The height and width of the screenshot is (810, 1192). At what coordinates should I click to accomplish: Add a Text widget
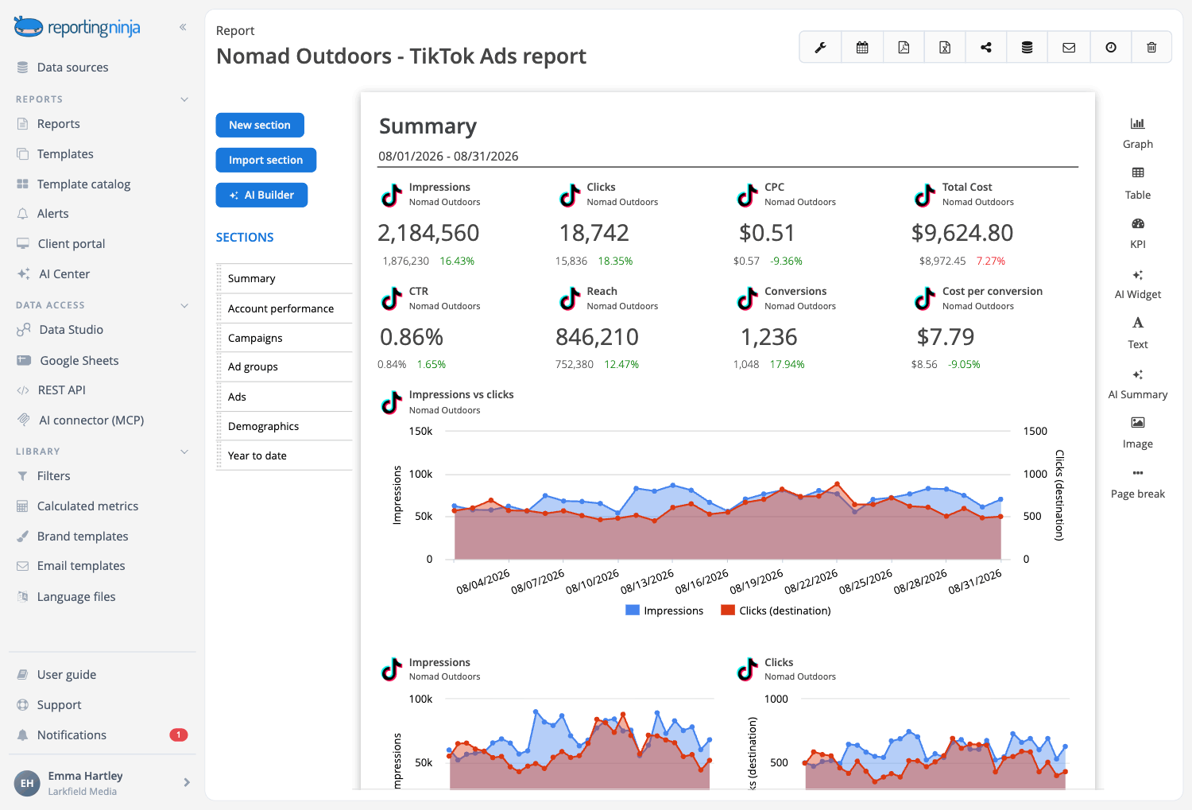click(1138, 333)
